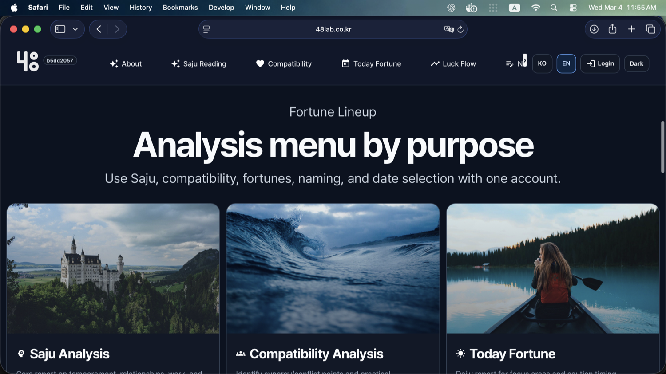
Task: Click the 48 lab site logo
Action: point(28,61)
